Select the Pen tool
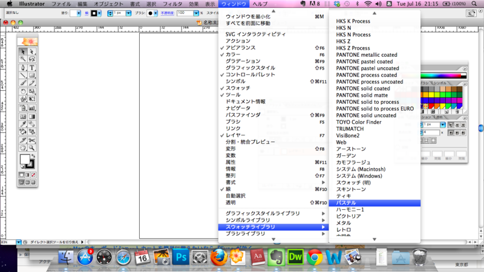484x272 pixels. coord(23,68)
